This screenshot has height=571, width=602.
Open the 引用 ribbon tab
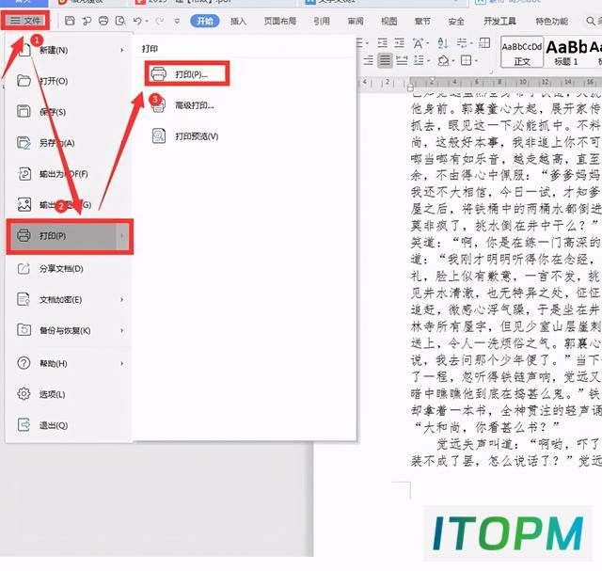[x=322, y=21]
